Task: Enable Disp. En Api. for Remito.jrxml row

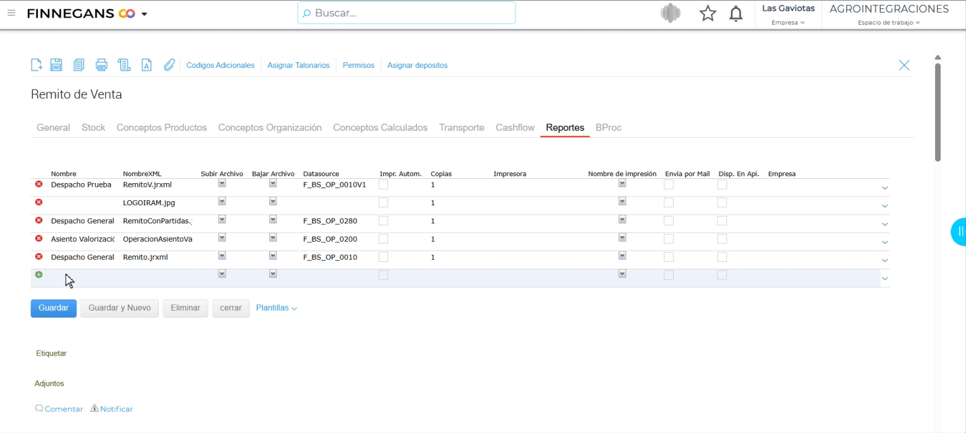Action: click(722, 257)
